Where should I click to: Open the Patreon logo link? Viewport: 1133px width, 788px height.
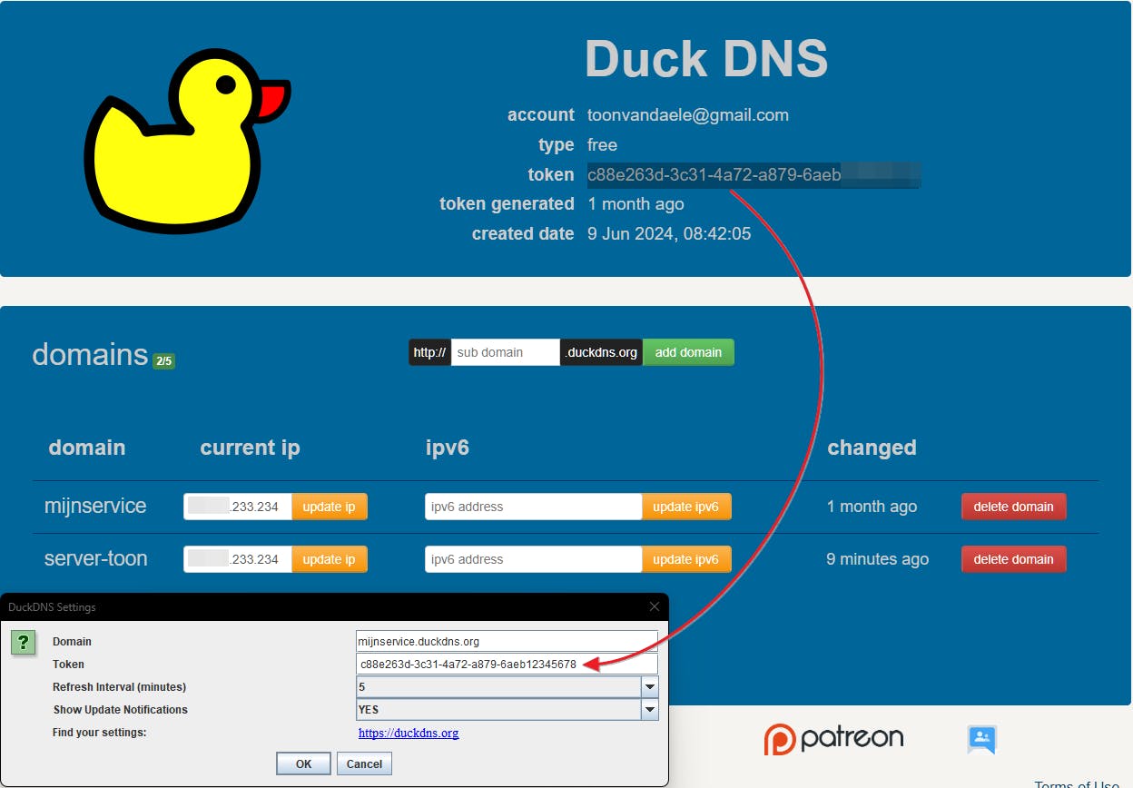pos(833,739)
